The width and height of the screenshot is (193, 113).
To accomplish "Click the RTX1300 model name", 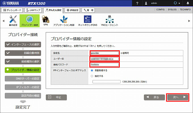I will pos(37,3).
